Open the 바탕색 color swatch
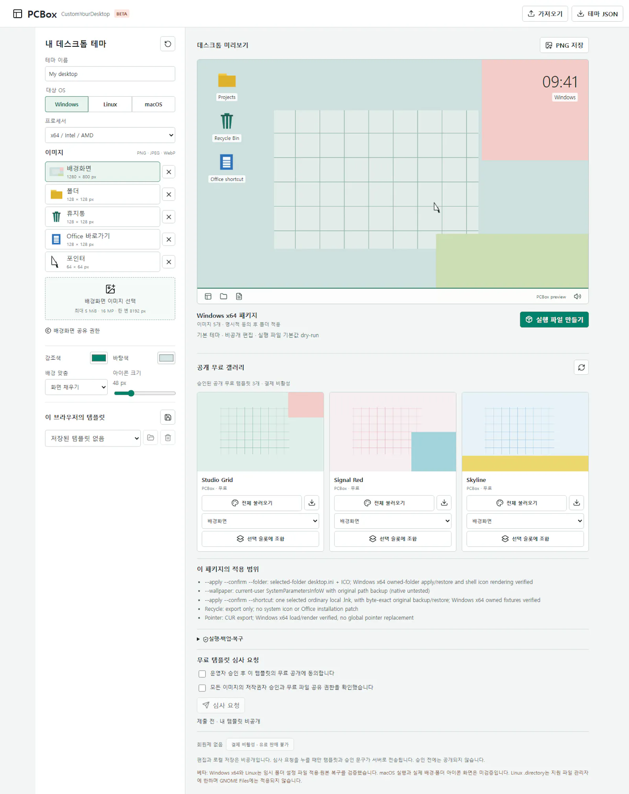The width and height of the screenshot is (629, 794). (x=166, y=358)
